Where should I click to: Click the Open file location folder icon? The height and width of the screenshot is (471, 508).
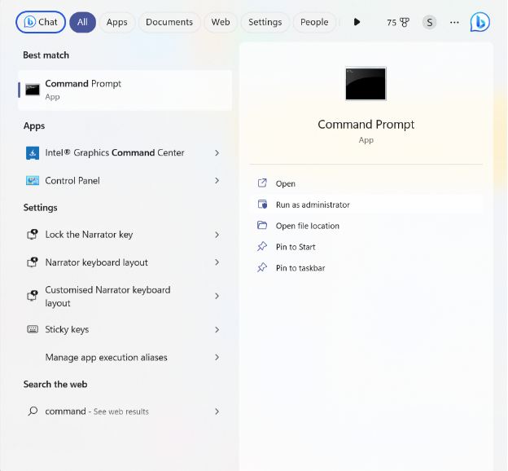pos(262,225)
